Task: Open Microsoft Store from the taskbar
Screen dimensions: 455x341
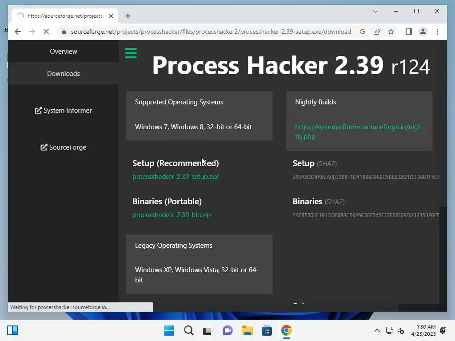Action: coord(267,330)
